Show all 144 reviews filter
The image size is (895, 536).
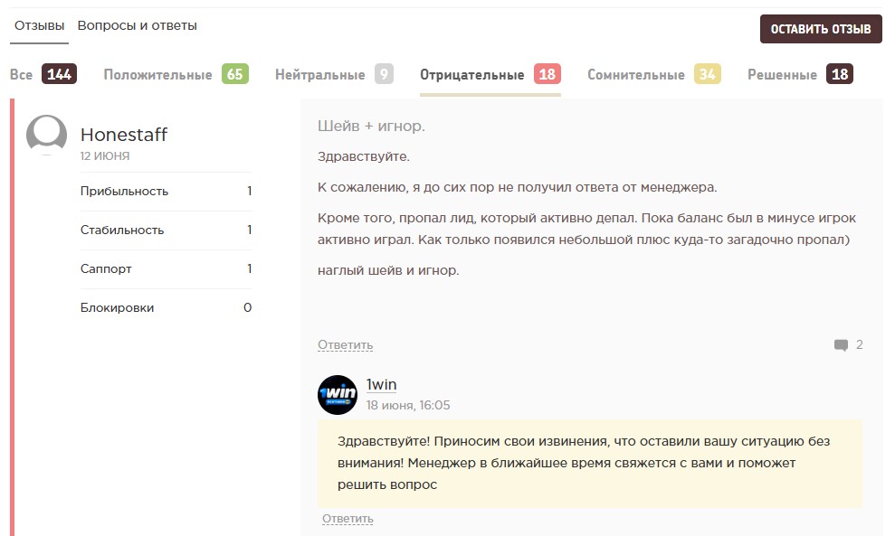(x=43, y=74)
